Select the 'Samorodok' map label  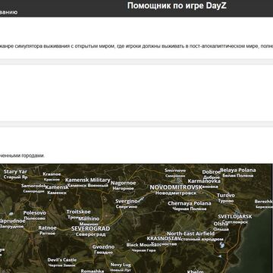click(x=33, y=186)
